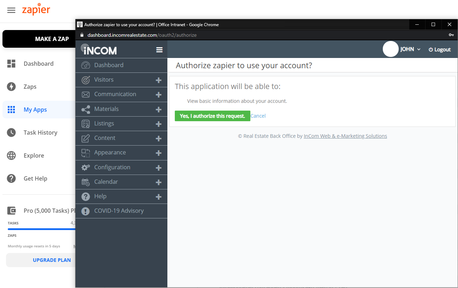Expand the Visitors menu plus sign
Screen dimensions: 458x288
(159, 80)
